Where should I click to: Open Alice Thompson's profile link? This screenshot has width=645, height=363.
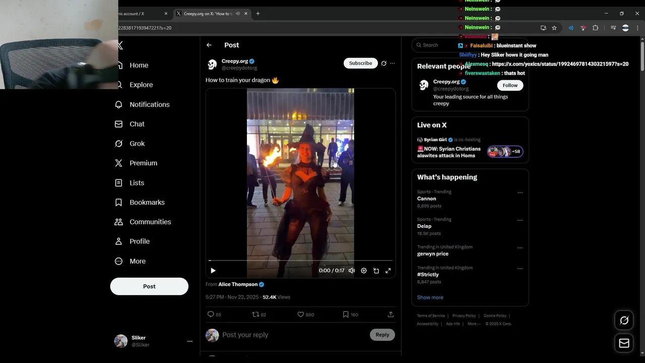(x=238, y=284)
